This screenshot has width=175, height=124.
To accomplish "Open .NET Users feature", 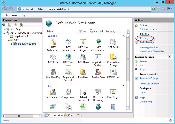I will (x=83, y=59).
